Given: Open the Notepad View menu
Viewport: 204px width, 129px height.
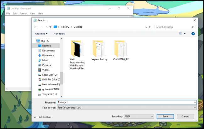Looking at the screenshot, I should click(33, 13).
